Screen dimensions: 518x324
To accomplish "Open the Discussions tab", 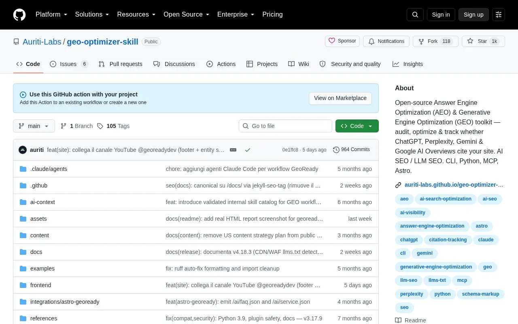I will coord(174,64).
